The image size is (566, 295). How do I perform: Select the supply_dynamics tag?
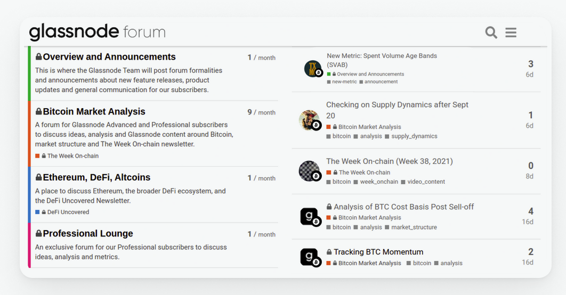click(x=411, y=136)
